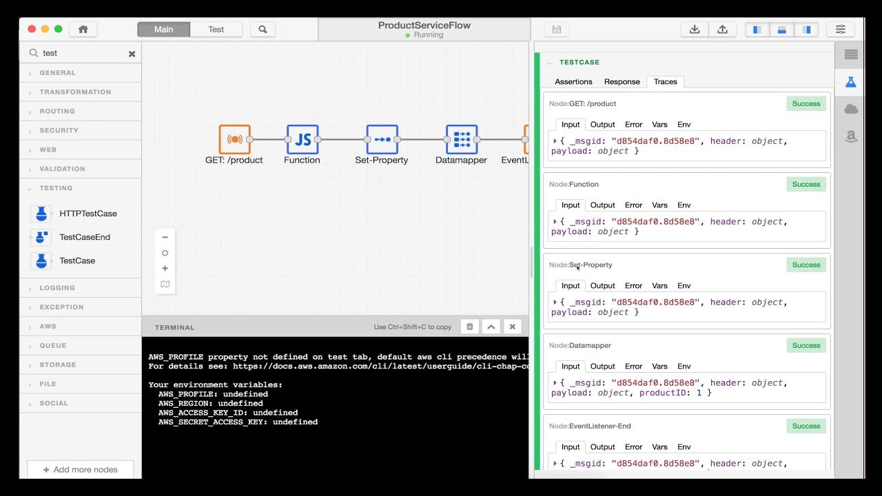Open Output tab in GET: /product node
Screen dimensions: 882x496
coord(602,125)
